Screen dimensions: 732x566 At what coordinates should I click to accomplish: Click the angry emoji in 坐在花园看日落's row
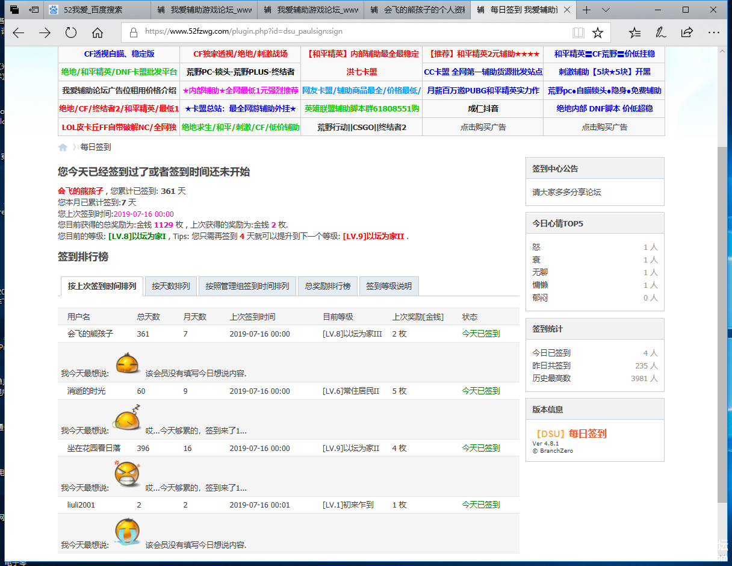point(127,474)
